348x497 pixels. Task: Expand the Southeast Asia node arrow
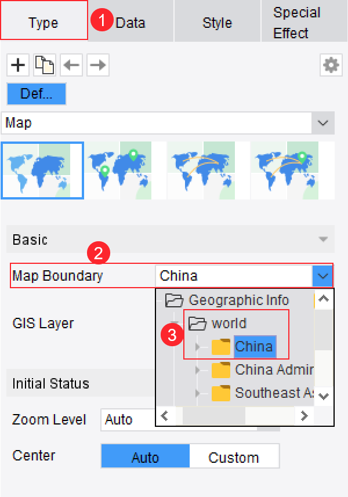point(198,393)
